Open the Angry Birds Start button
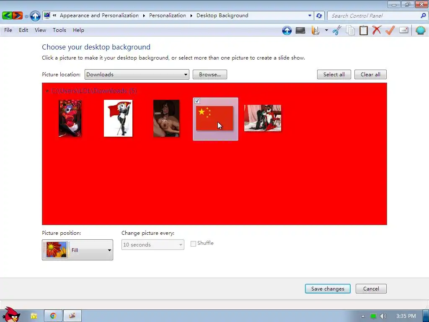The image size is (429, 322). (x=10, y=315)
